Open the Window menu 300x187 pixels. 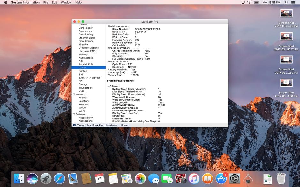(x=66, y=2)
